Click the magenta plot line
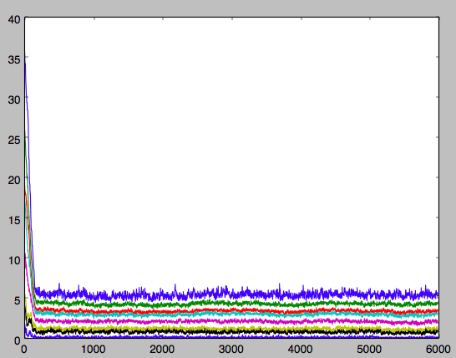The width and height of the screenshot is (456, 358). [x=233, y=321]
